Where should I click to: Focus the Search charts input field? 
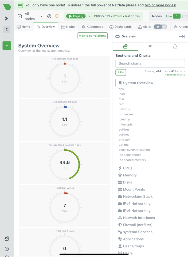click(150, 63)
